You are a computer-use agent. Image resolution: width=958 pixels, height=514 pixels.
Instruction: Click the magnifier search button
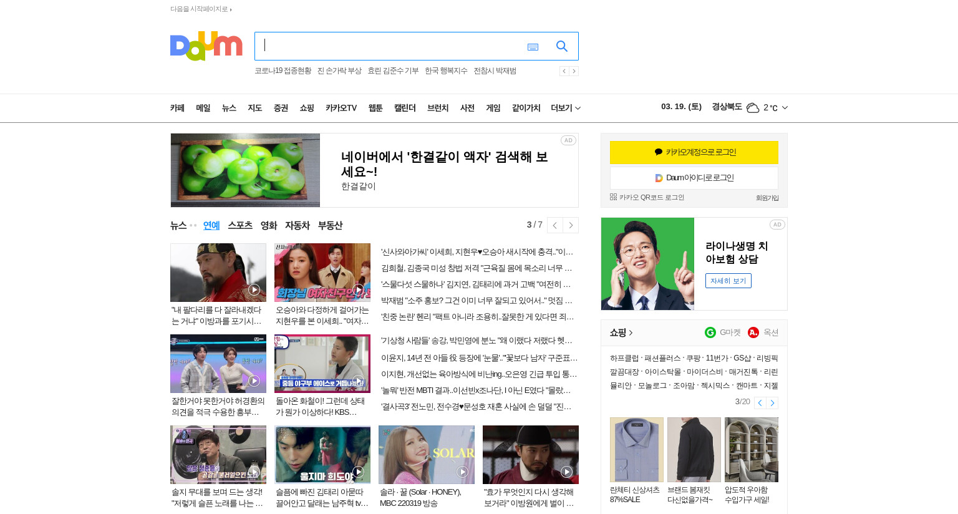pyautogui.click(x=561, y=46)
